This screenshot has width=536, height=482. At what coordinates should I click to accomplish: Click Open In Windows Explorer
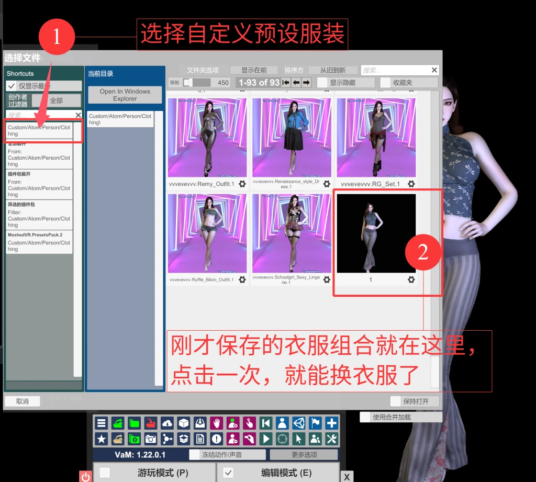tap(125, 95)
